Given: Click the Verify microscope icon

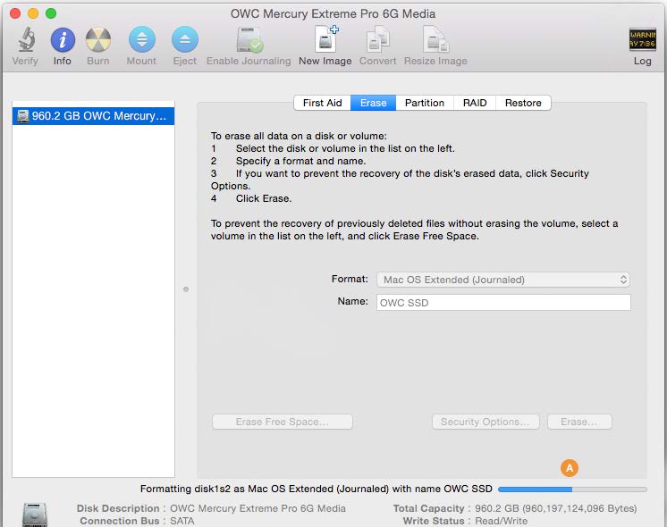Looking at the screenshot, I should (26, 39).
